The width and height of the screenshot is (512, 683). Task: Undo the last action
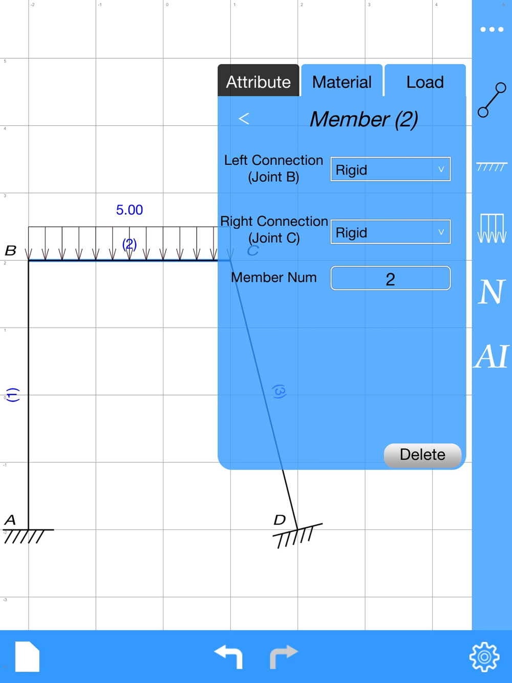pos(228,656)
